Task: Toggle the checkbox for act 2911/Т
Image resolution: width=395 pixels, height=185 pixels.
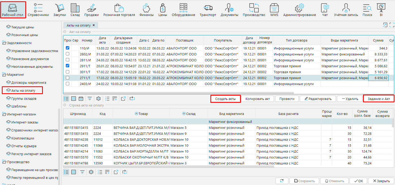Action: click(x=67, y=66)
